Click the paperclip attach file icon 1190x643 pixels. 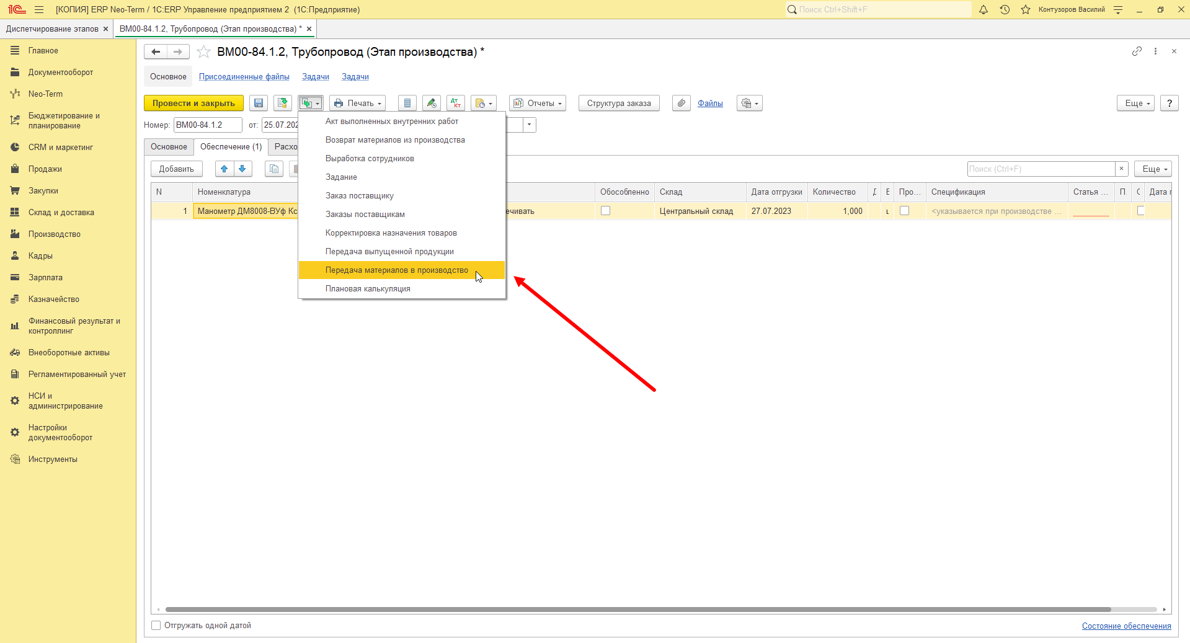click(682, 103)
